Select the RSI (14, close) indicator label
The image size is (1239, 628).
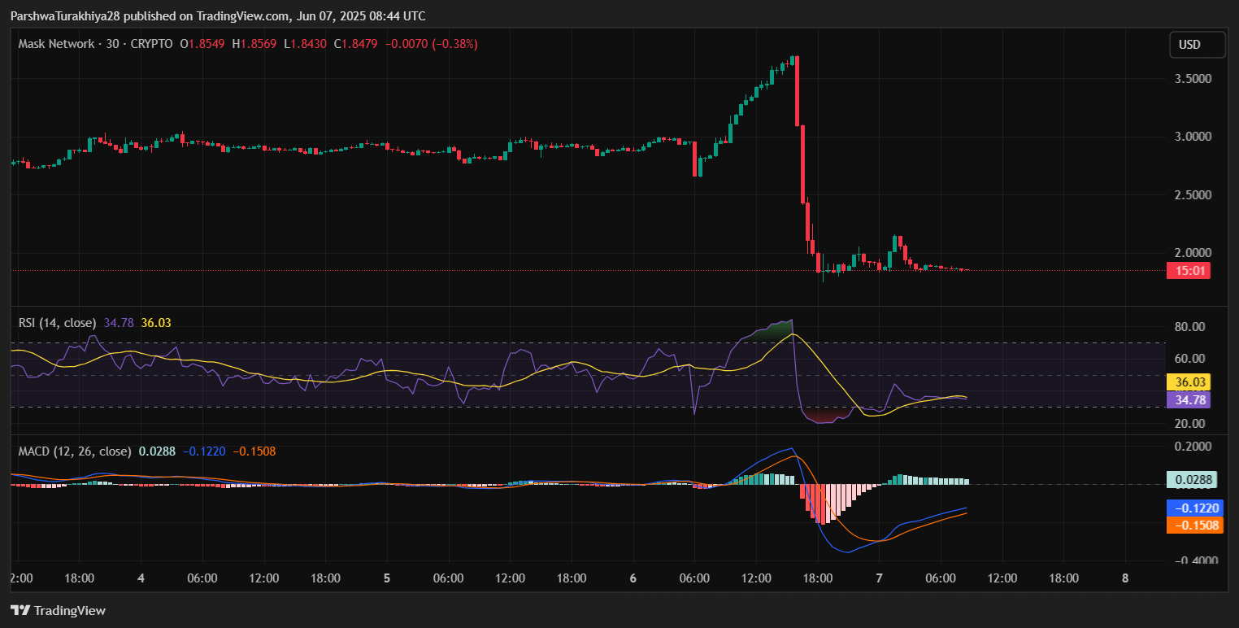pyautogui.click(x=57, y=323)
